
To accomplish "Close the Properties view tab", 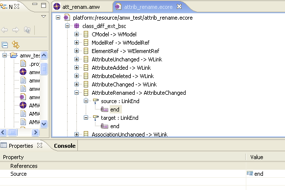I will tap(40, 145).
